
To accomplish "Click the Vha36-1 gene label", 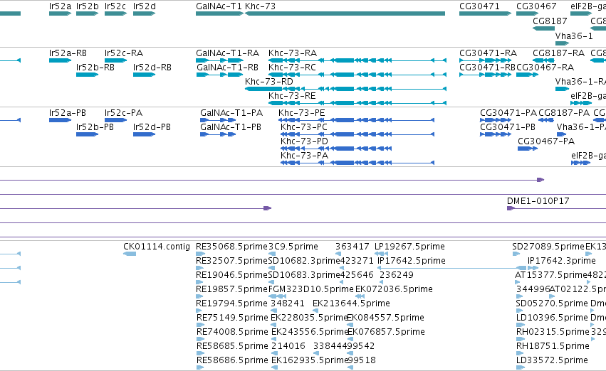I will (574, 36).
